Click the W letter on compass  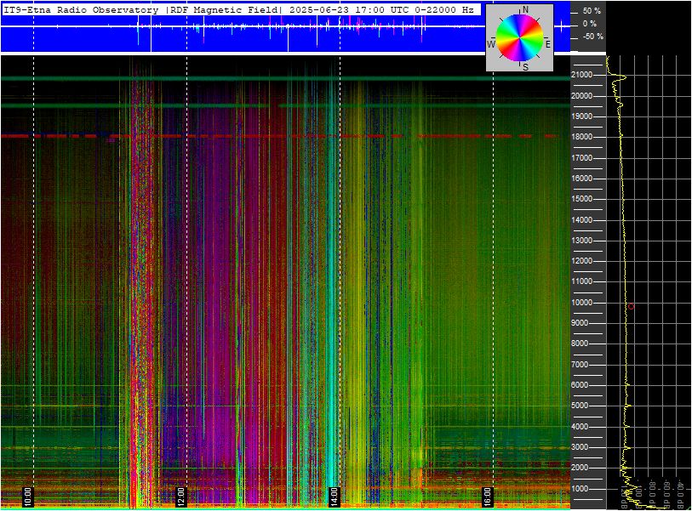491,44
